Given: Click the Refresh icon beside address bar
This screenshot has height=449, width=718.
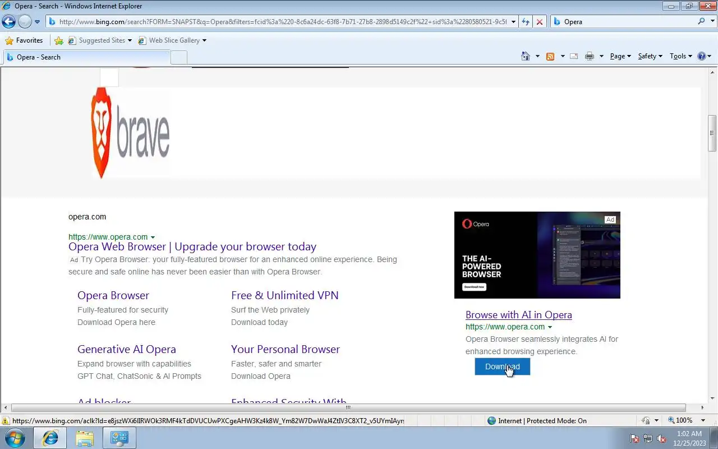Looking at the screenshot, I should [x=526, y=22].
